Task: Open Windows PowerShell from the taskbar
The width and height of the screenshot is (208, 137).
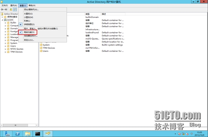Action: [x=18, y=134]
